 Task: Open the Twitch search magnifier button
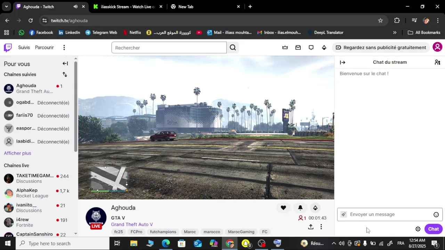pos(233,48)
